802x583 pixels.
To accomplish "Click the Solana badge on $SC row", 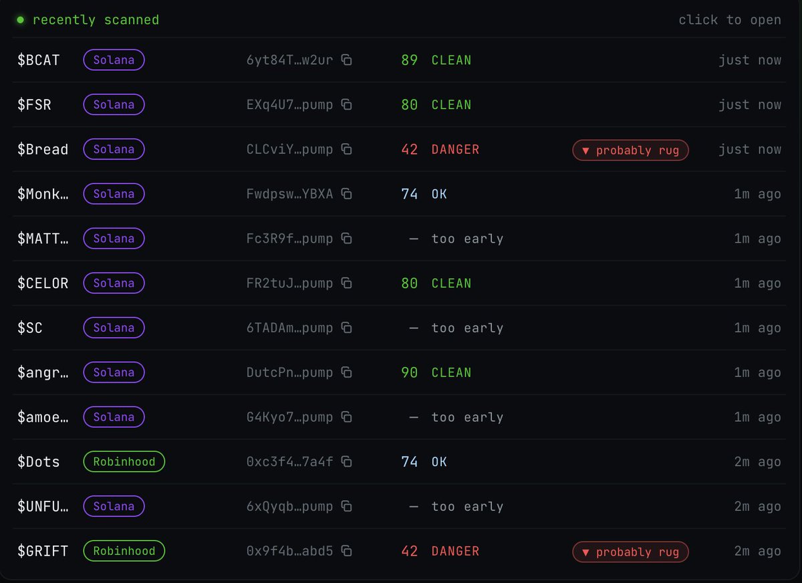I will 114,328.
